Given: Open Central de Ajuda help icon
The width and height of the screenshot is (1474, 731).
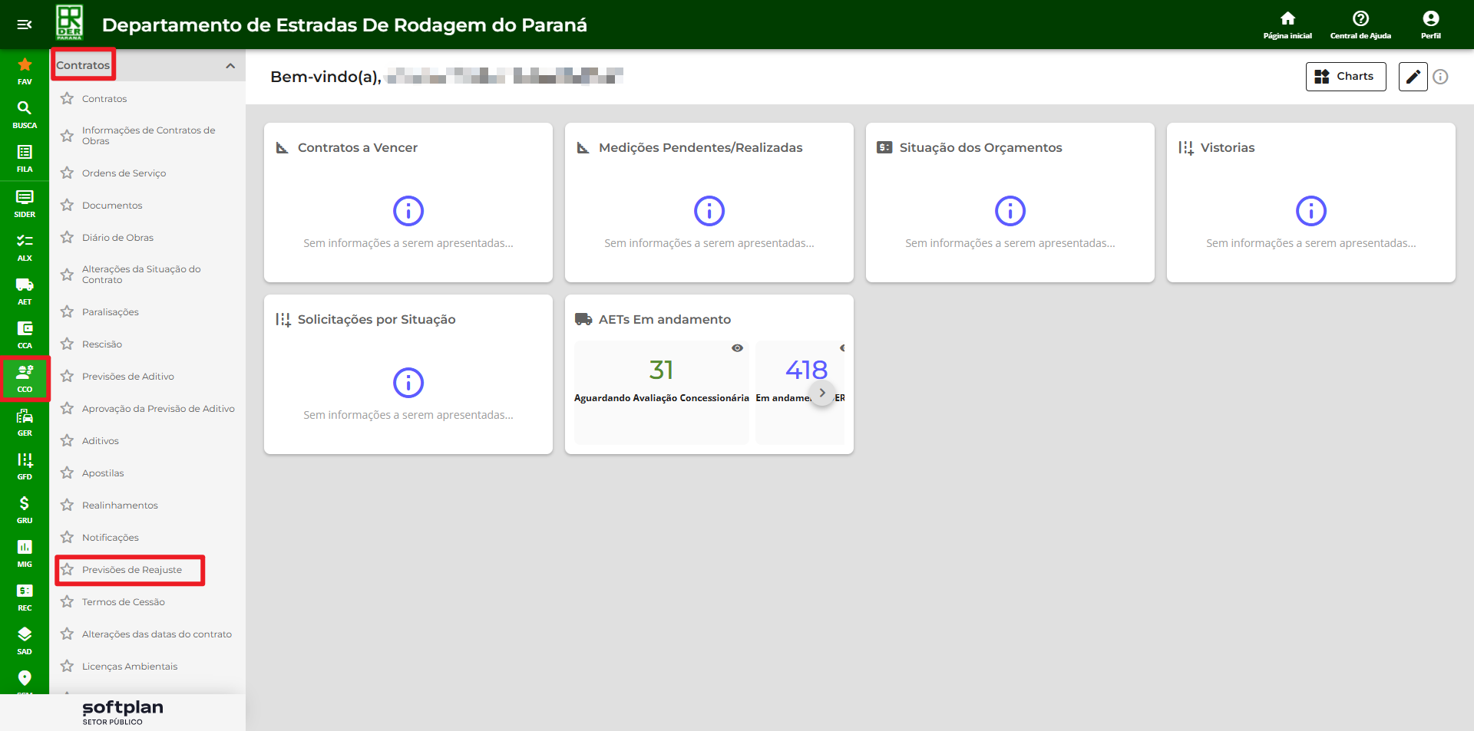Looking at the screenshot, I should (x=1360, y=24).
